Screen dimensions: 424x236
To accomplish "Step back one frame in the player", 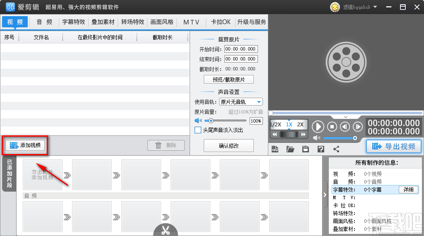I will [345, 127].
